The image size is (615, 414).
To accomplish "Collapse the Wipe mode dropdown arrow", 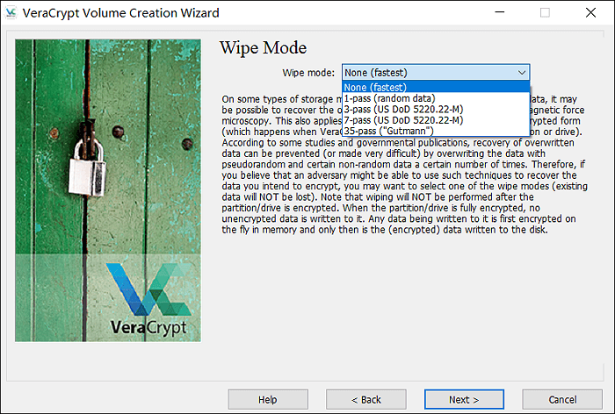I will 522,73.
